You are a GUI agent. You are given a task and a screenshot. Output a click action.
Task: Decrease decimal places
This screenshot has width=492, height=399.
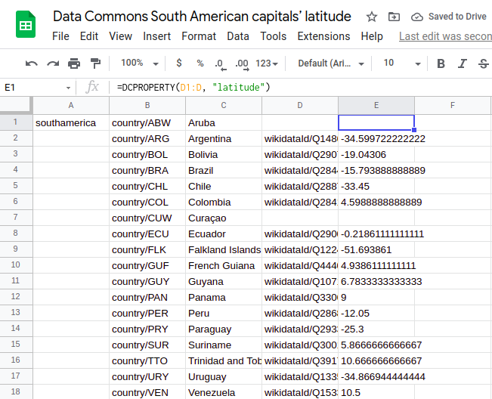point(221,65)
